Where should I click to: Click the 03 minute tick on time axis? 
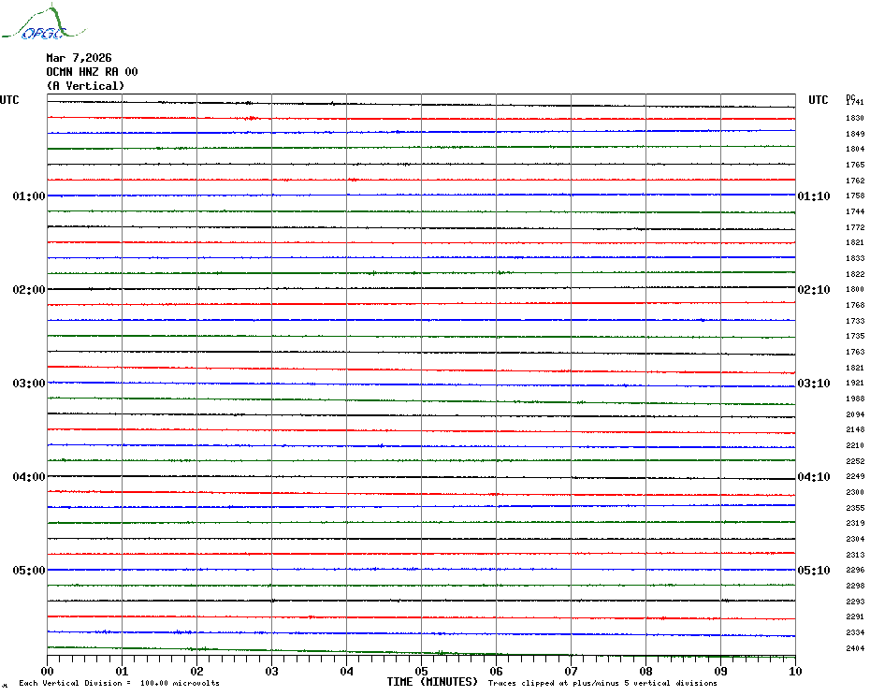pos(271,671)
